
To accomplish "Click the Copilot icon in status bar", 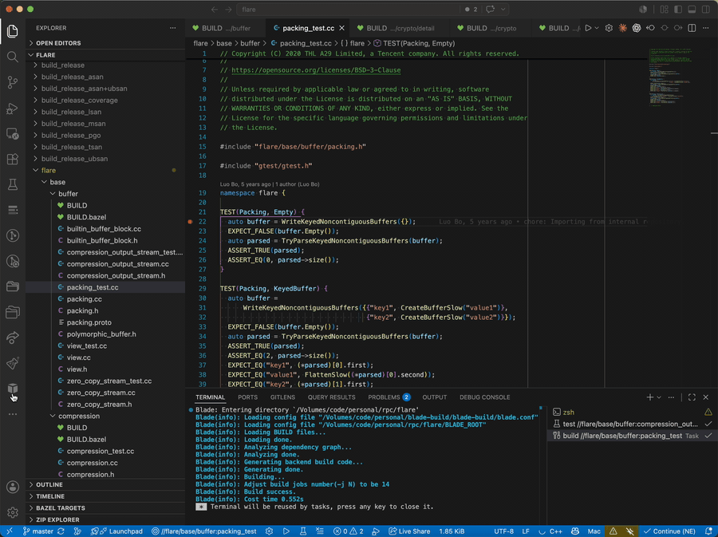I will (575, 531).
